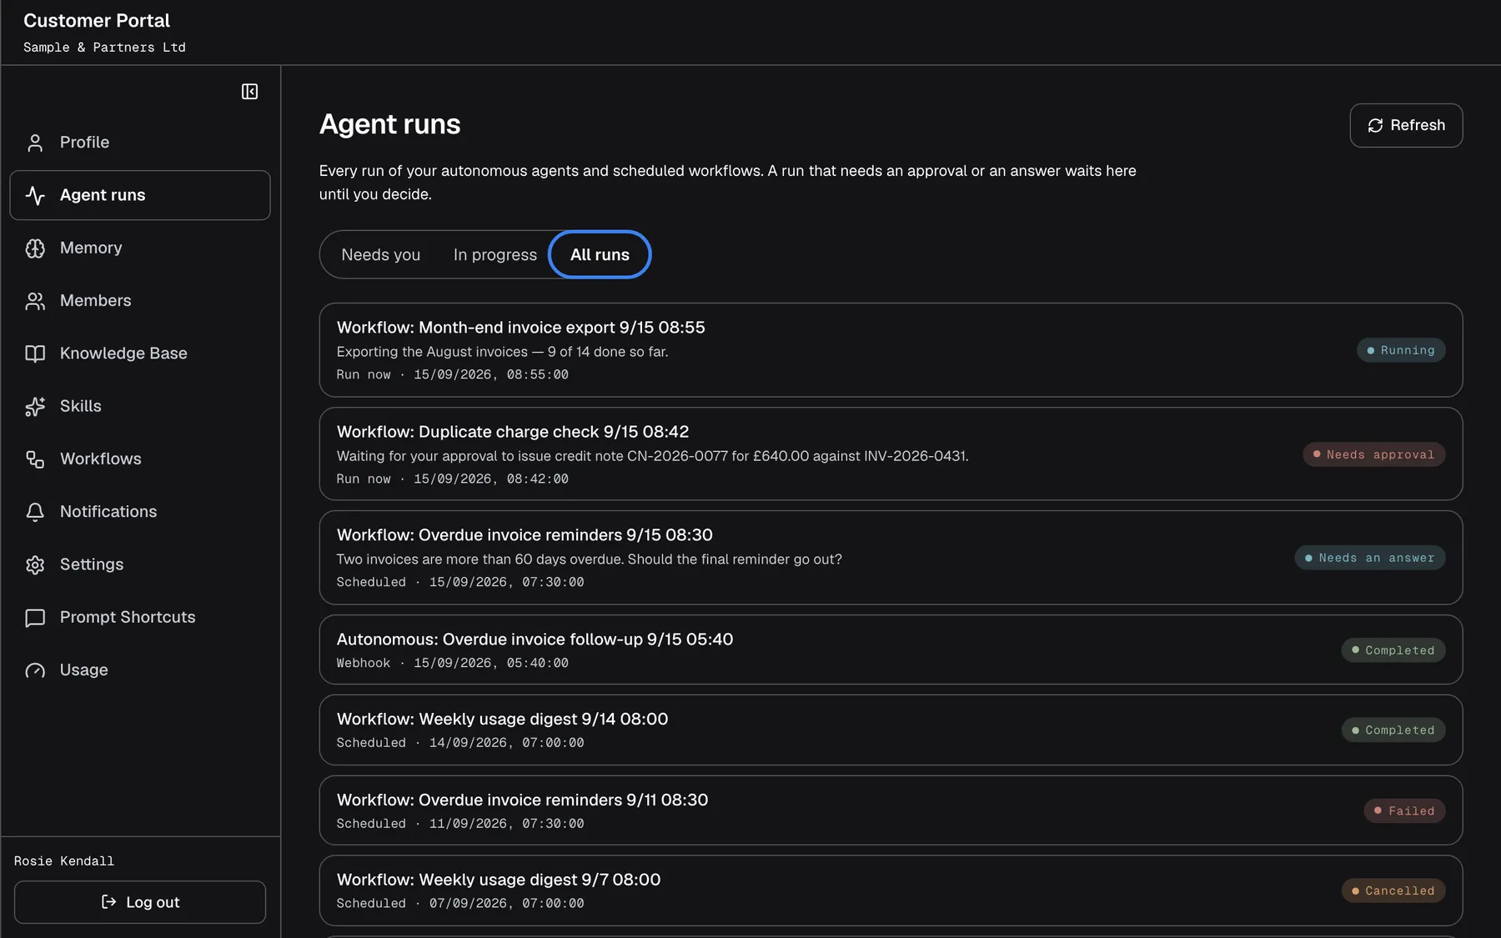
Task: Open Skills in sidebar
Action: pyautogui.click(x=140, y=406)
